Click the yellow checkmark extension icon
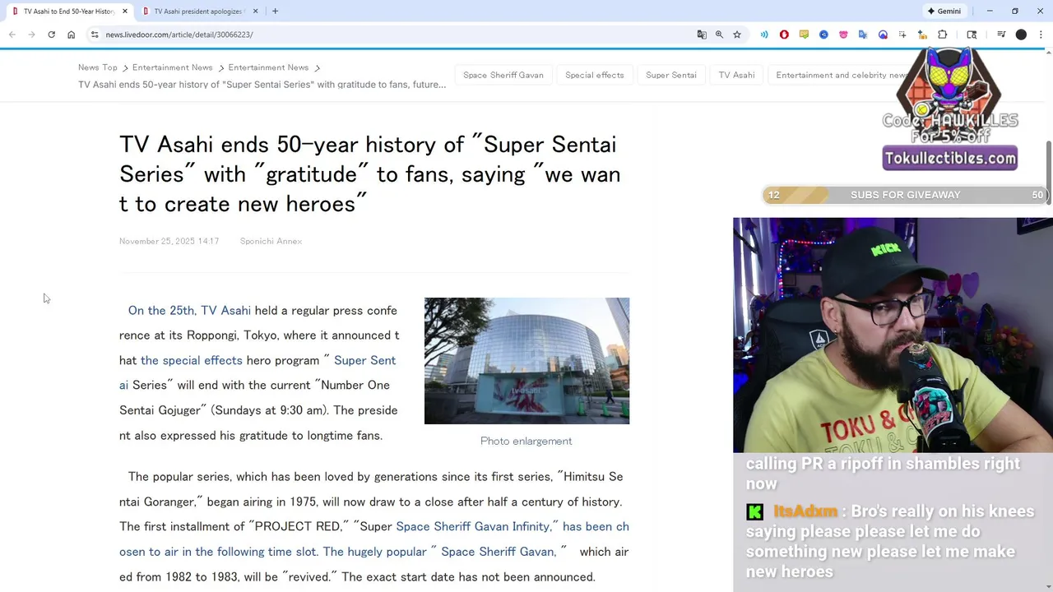This screenshot has height=592, width=1053. [804, 35]
